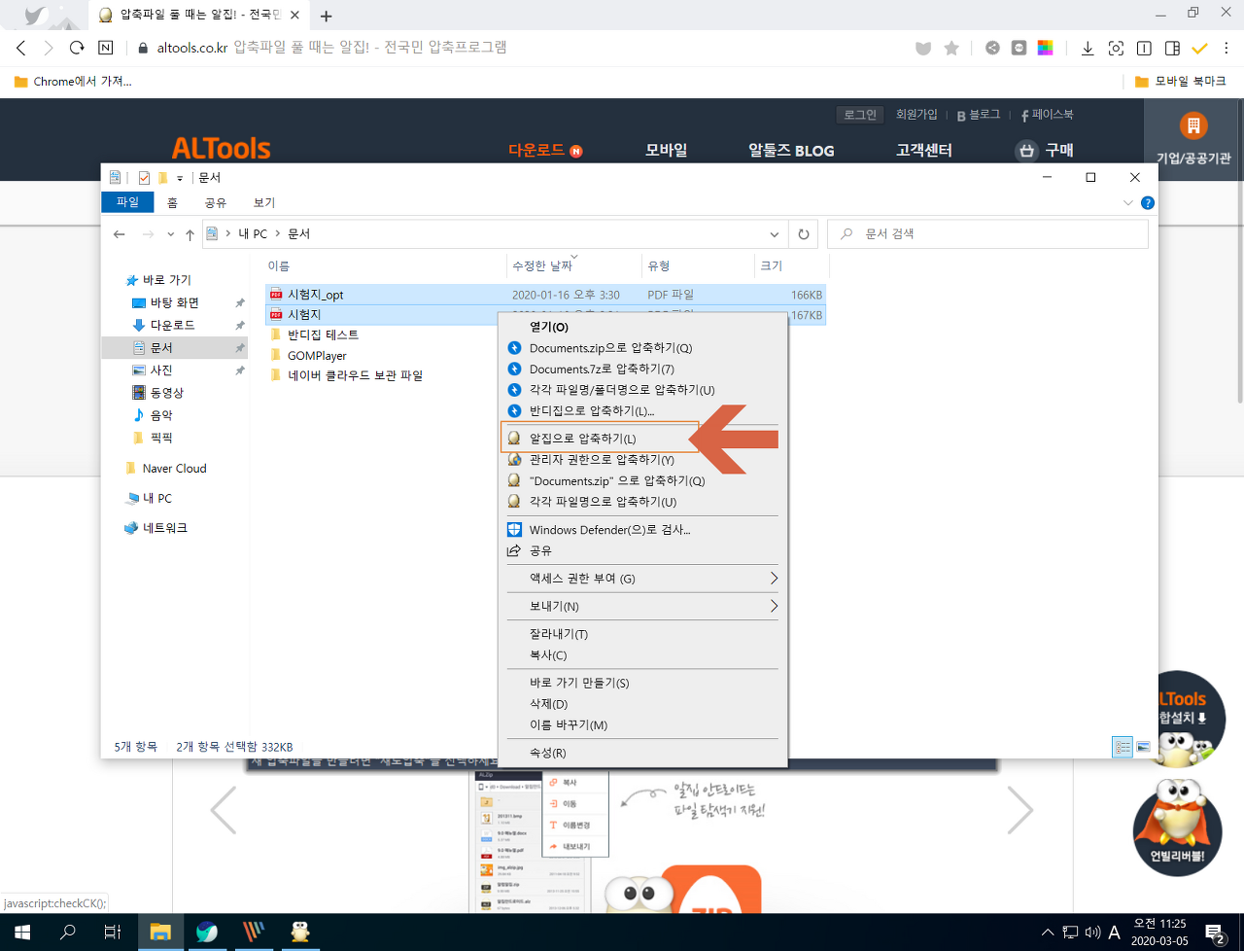This screenshot has height=951, width=1244.
Task: Click the share icon in browser toolbar
Action: 992,48
